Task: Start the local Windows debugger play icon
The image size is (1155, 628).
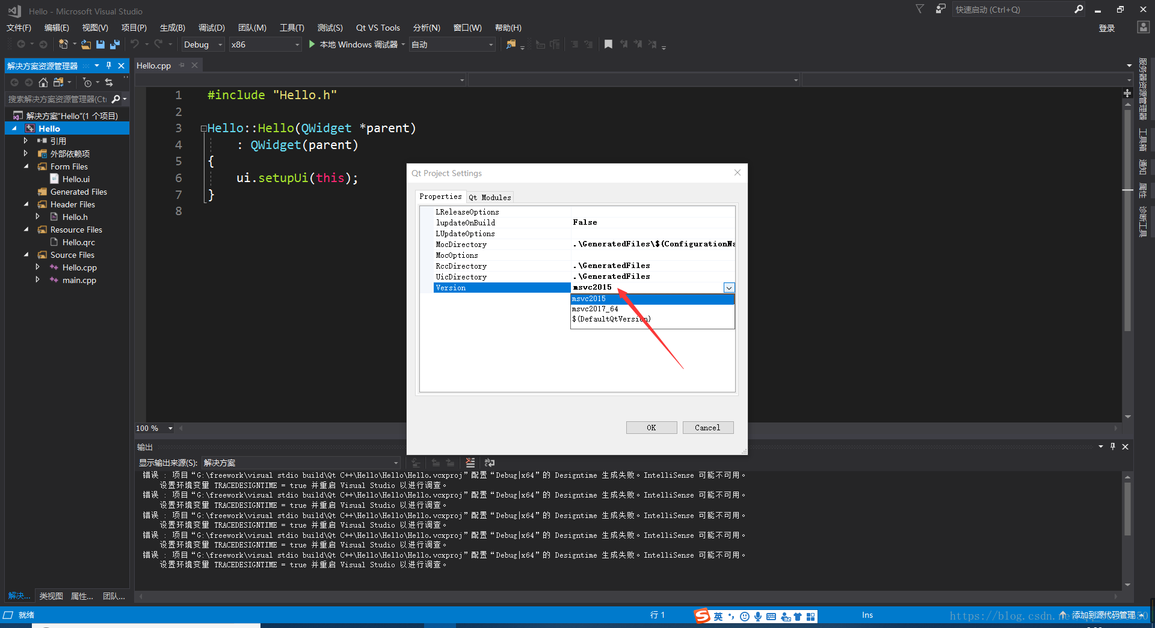Action: click(312, 44)
